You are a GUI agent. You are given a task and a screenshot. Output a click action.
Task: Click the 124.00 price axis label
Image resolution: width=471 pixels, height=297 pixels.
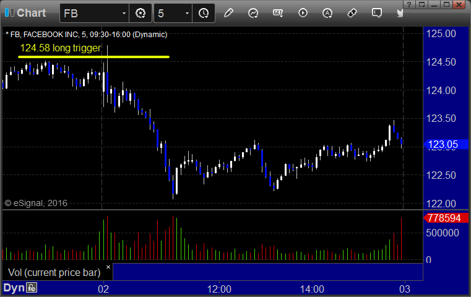pyautogui.click(x=441, y=90)
